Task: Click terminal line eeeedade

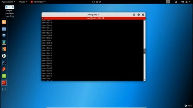Action: (x=47, y=71)
